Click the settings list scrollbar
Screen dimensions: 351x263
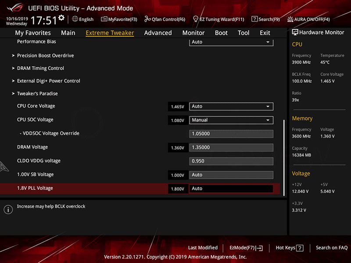[x=284, y=158]
